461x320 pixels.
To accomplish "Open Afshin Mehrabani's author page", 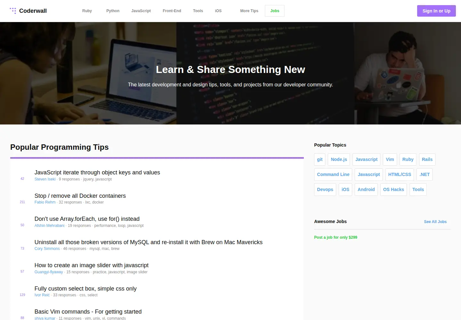I will [x=49, y=226].
